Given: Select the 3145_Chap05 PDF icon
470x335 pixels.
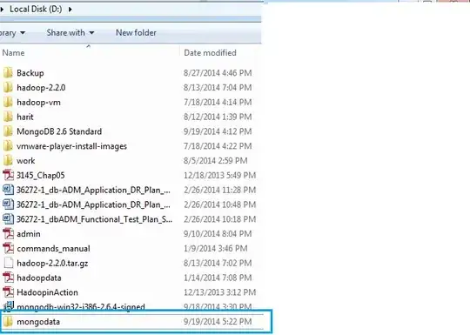Looking at the screenshot, I should click(8, 175).
